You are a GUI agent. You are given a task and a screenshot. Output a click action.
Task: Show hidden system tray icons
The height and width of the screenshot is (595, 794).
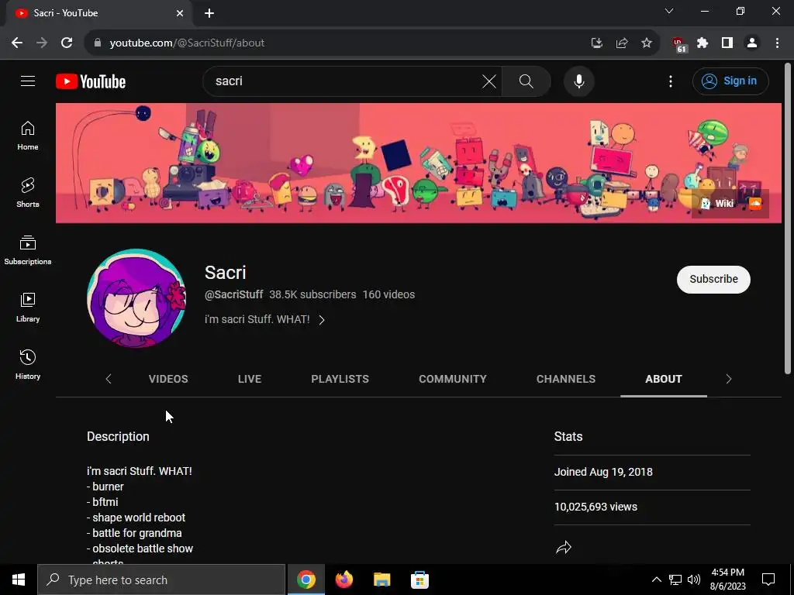[656, 580]
